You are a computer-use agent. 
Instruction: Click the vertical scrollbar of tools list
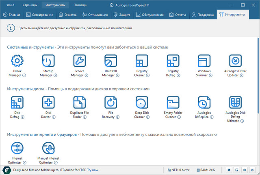pyautogui.click(x=258, y=81)
